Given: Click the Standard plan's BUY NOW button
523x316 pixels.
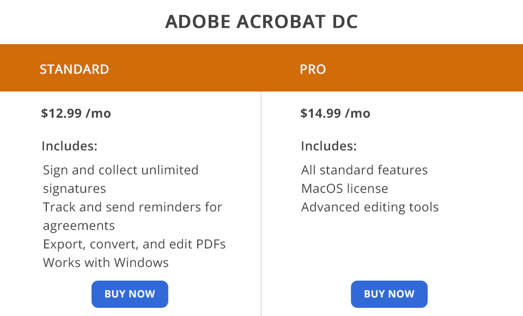Looking at the screenshot, I should 130,294.
